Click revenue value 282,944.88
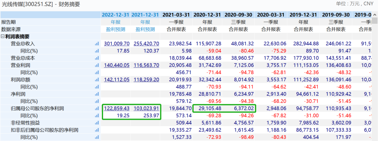The width and height of the screenshot is (378, 141). click(306, 44)
